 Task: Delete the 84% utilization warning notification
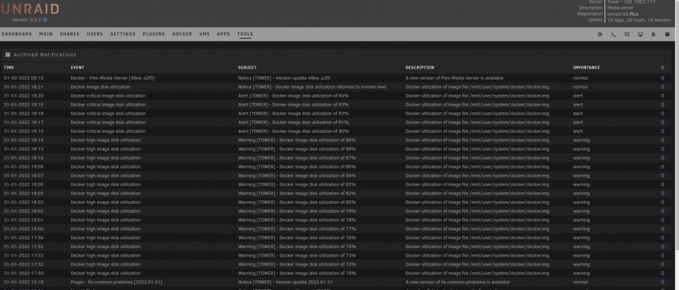(x=662, y=175)
